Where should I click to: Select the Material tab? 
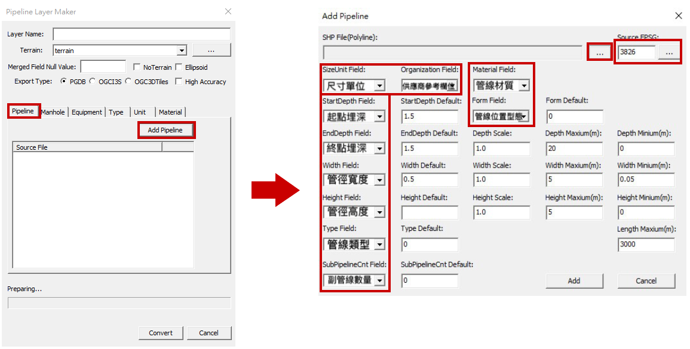click(170, 112)
